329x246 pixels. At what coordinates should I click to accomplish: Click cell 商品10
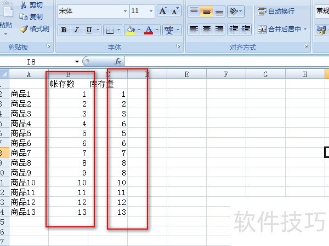29,183
